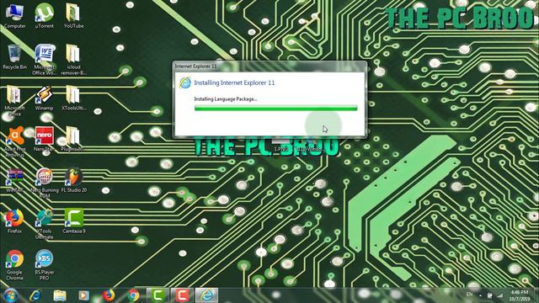Select the YouTube folder on desktop
This screenshot has width=539, height=303.
tap(73, 15)
